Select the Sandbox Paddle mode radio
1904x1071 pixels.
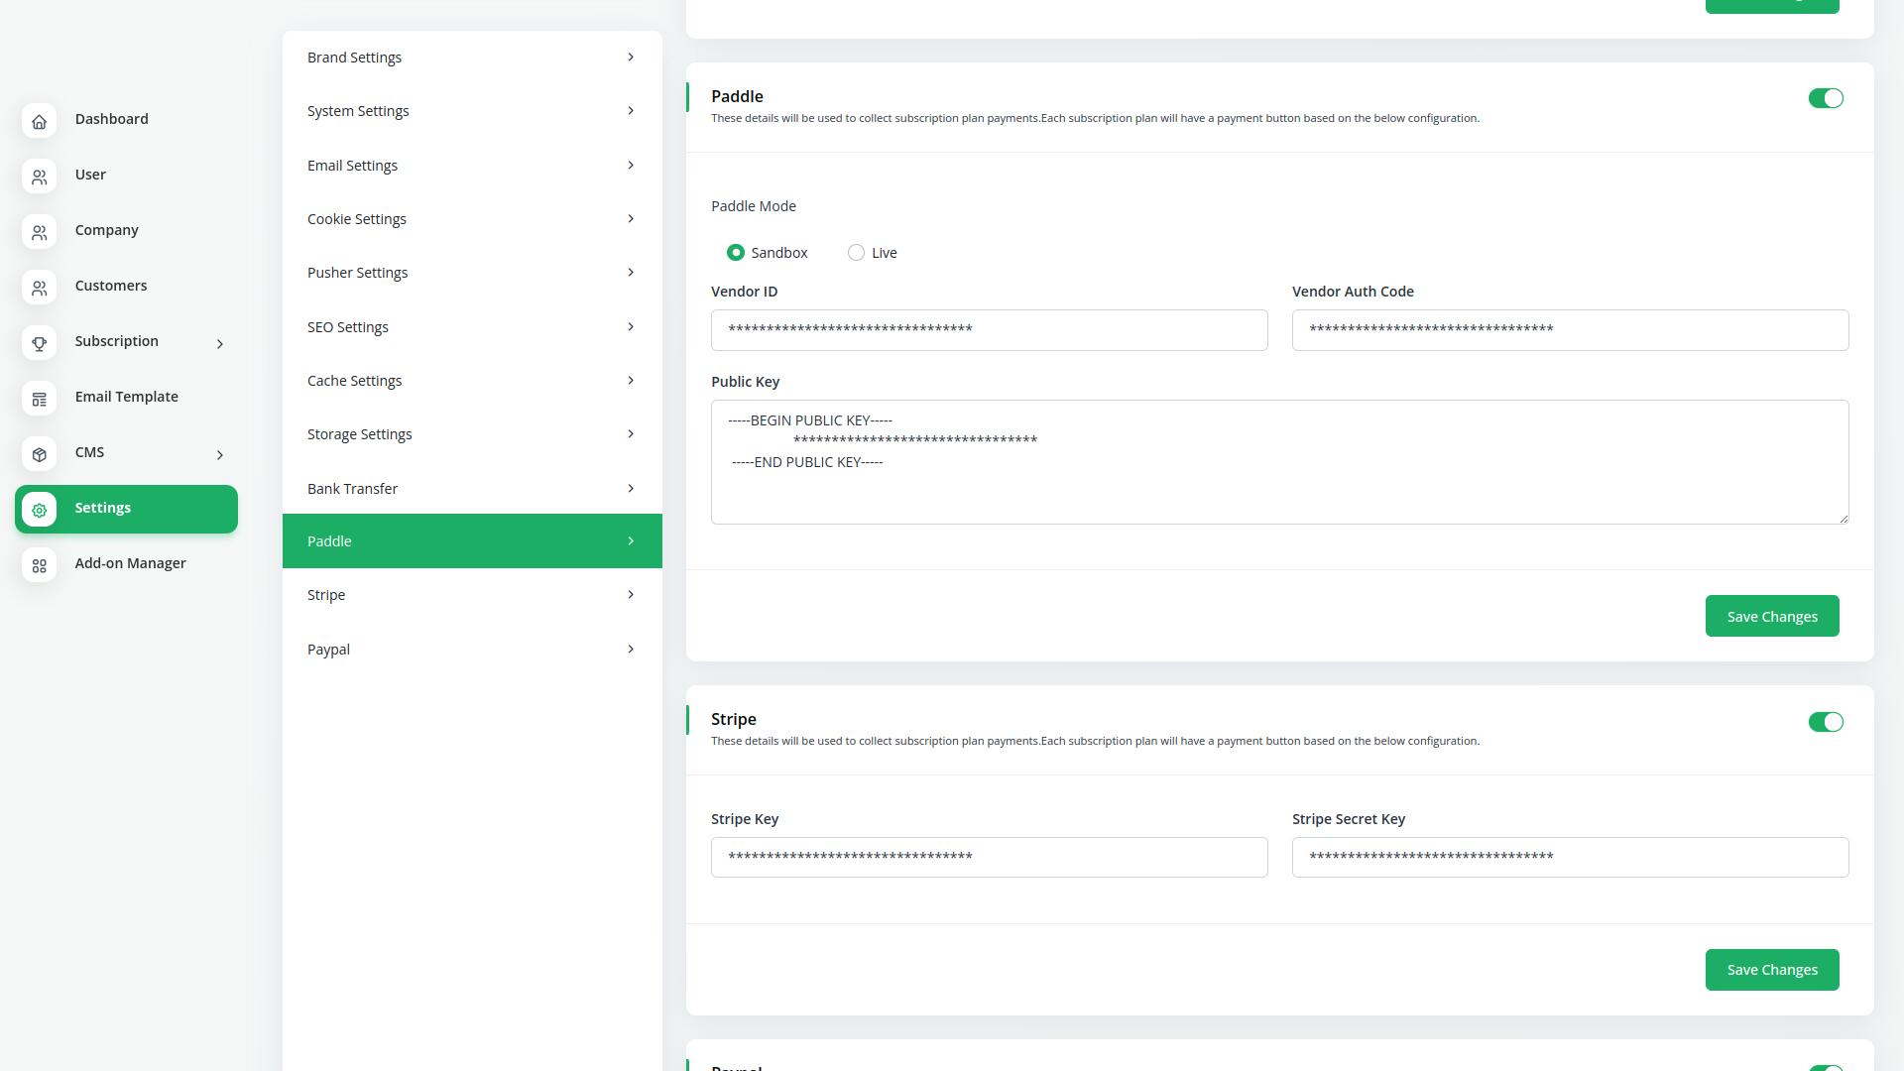pos(736,253)
